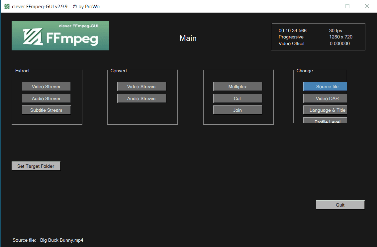
Task: Click Set Target Folder
Action: click(36, 166)
